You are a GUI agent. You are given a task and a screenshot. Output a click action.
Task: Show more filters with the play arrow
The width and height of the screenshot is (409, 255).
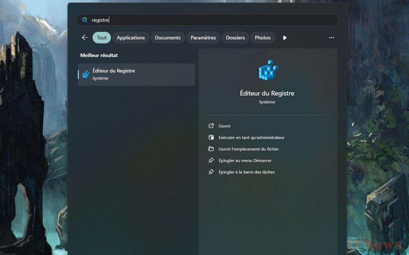[285, 38]
